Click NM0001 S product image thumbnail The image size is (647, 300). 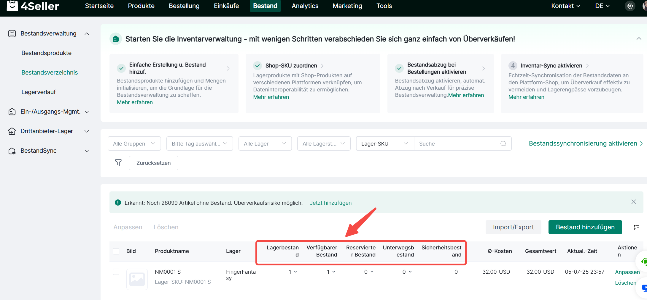tap(137, 279)
